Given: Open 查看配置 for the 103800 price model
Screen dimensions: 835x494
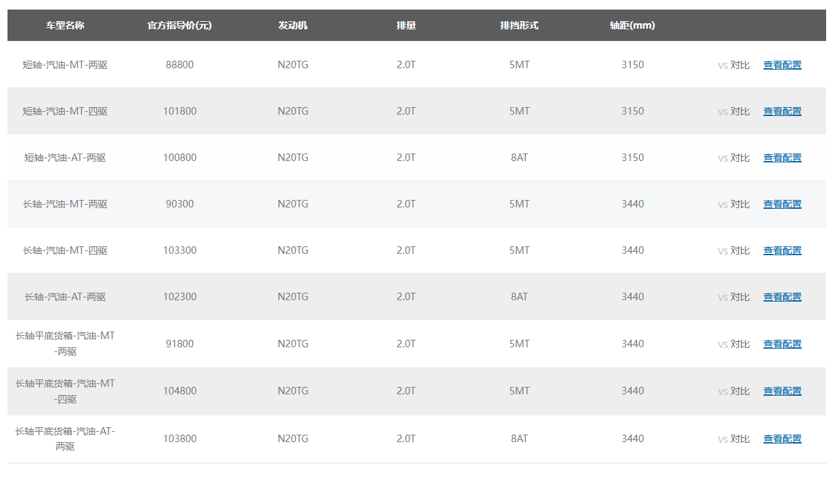Looking at the screenshot, I should (x=782, y=439).
